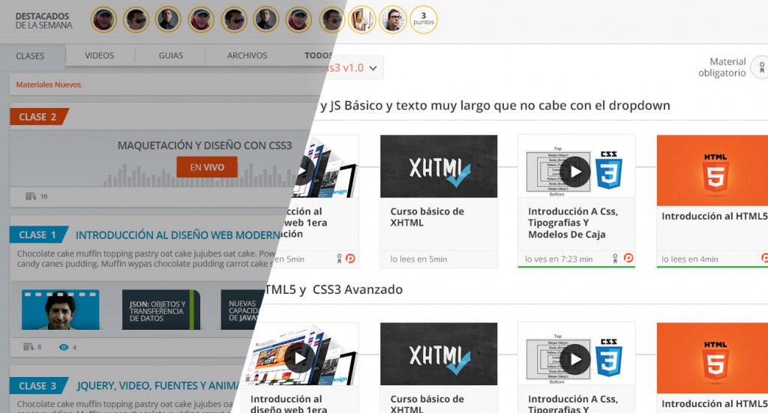Click the Materiales Nuevos link

tap(49, 85)
